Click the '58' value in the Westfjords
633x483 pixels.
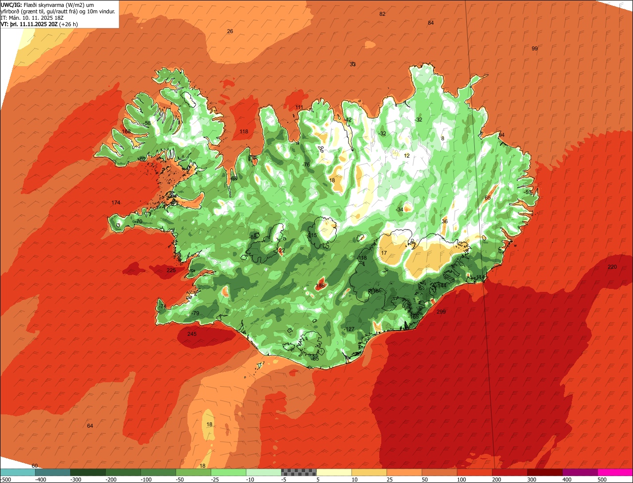[x=147, y=123]
